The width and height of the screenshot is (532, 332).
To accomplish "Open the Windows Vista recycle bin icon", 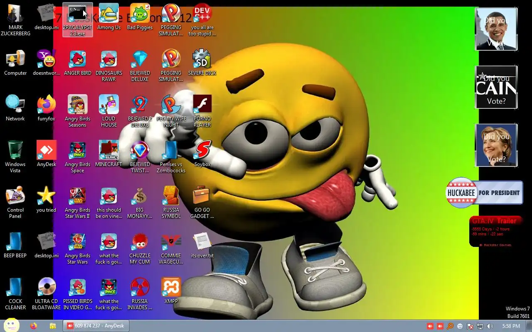I will click(15, 157).
